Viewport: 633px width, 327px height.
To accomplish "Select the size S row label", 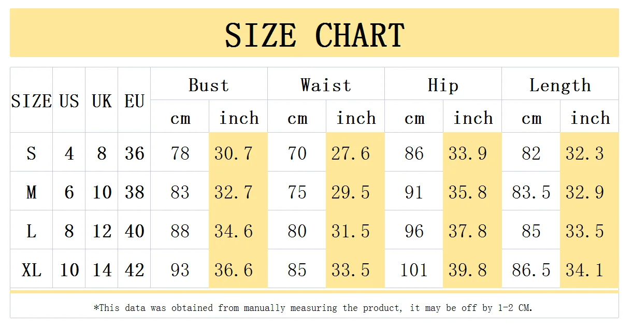I will click(31, 152).
